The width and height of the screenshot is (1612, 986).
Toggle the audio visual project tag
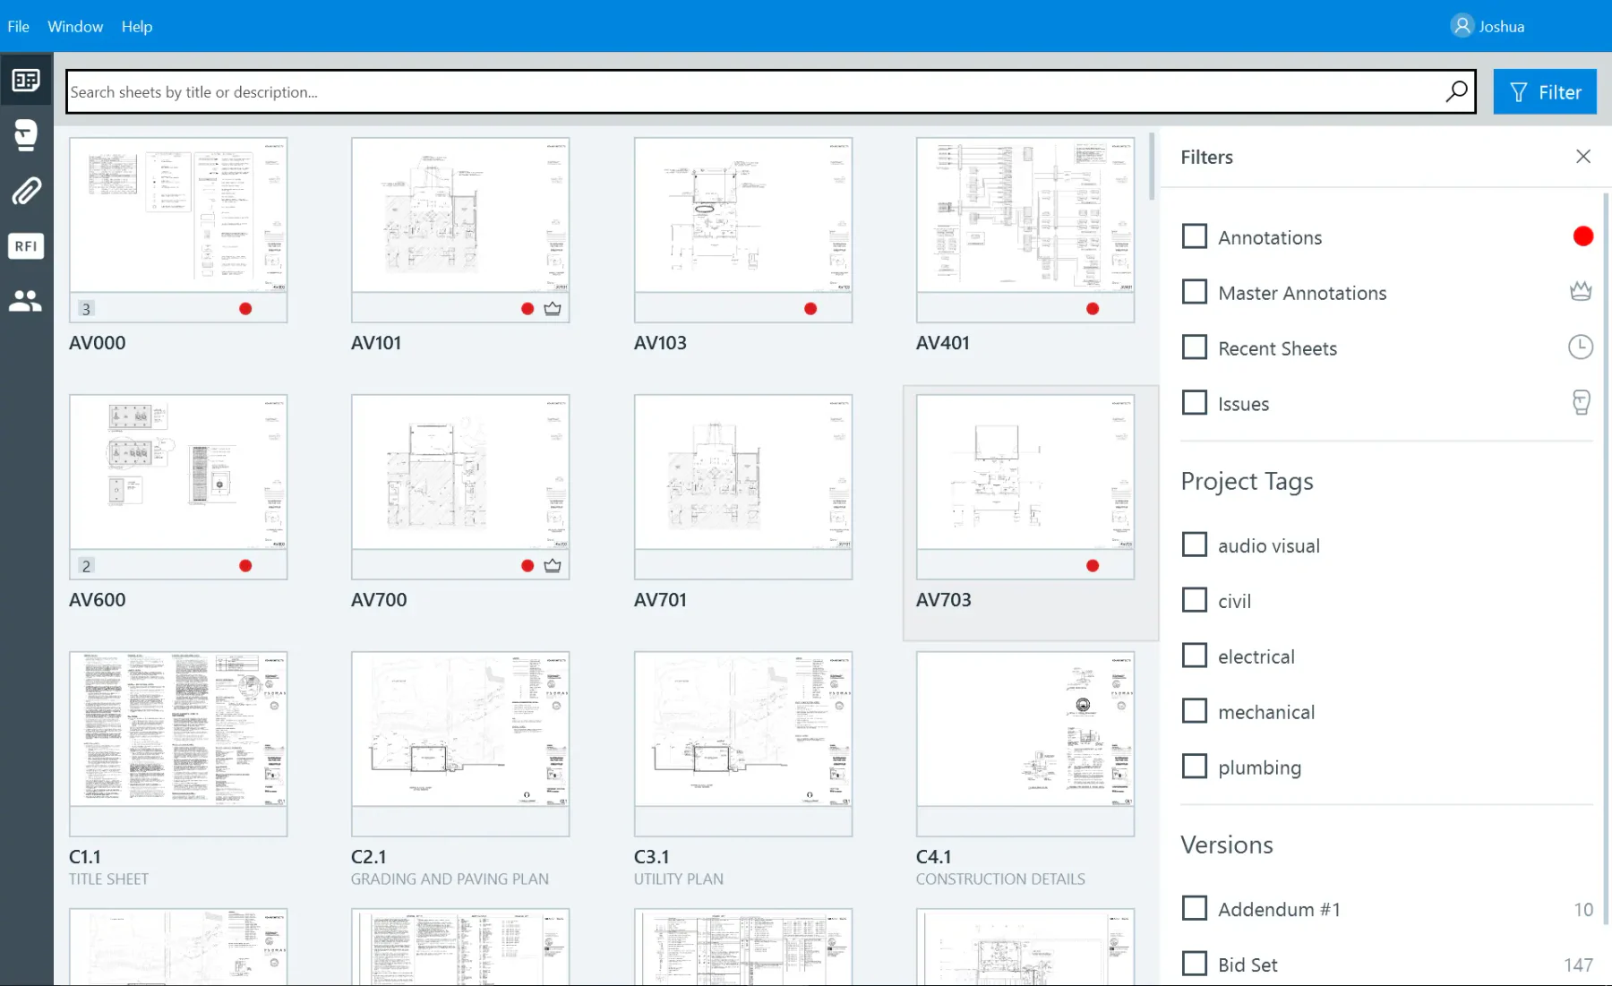pyautogui.click(x=1195, y=544)
